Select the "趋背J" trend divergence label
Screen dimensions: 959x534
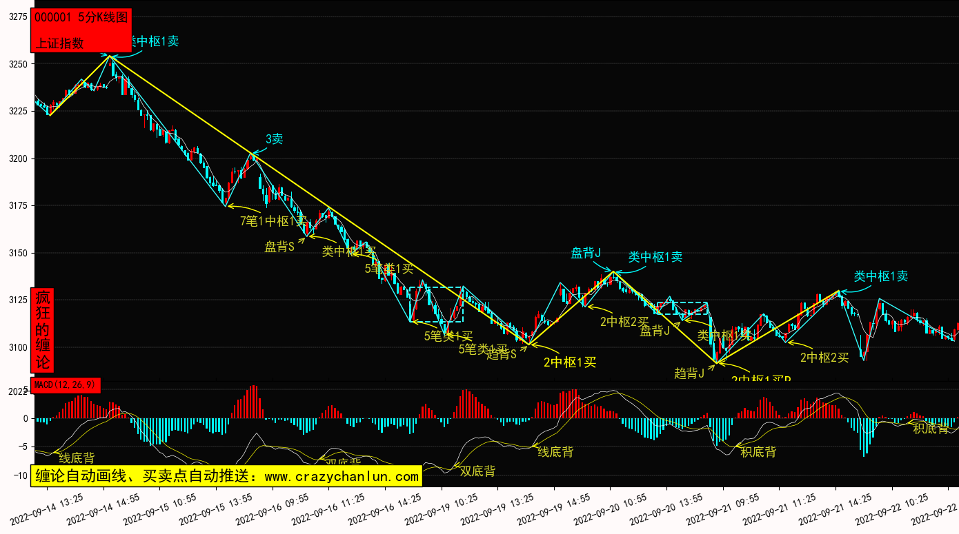click(x=689, y=373)
